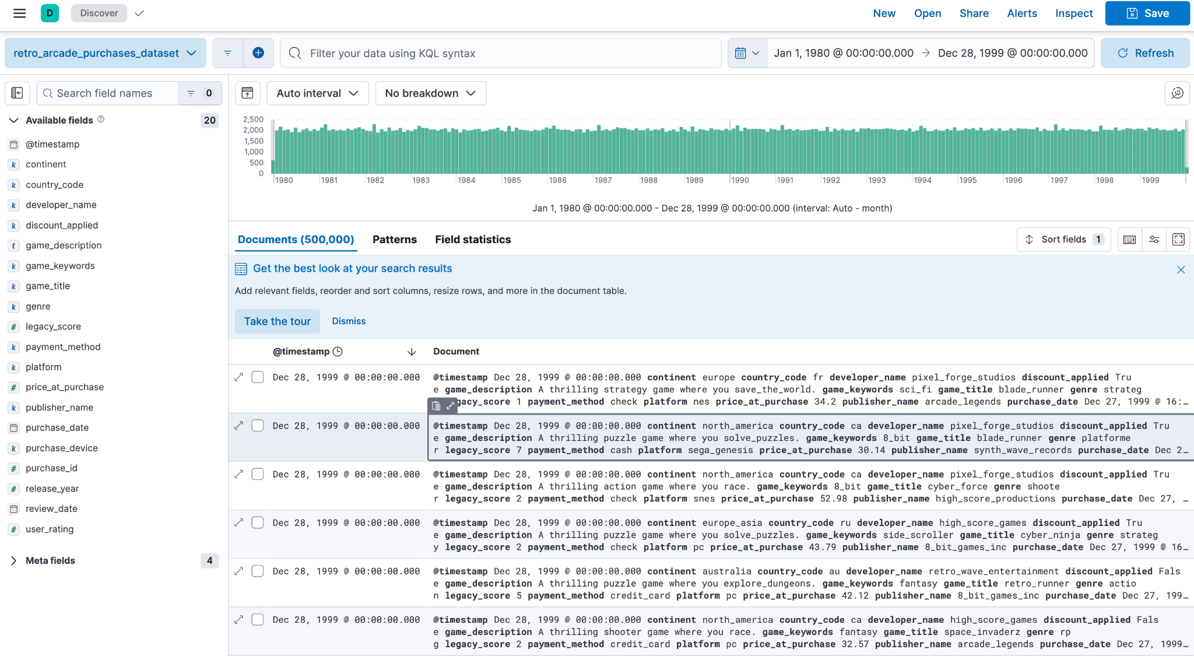Click the text type icon for game_description

[14, 245]
